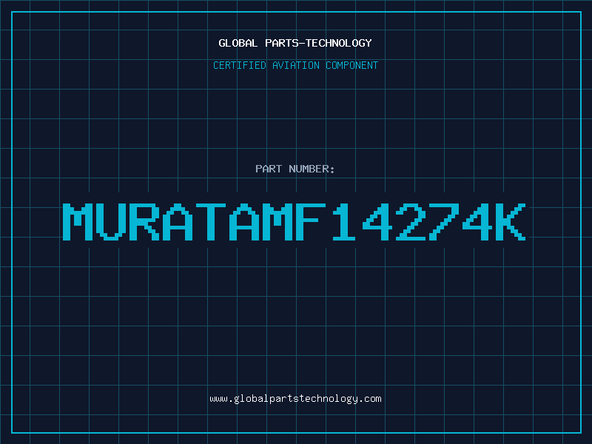
Task: Click the PART NUMBER: label
Action: pos(295,169)
